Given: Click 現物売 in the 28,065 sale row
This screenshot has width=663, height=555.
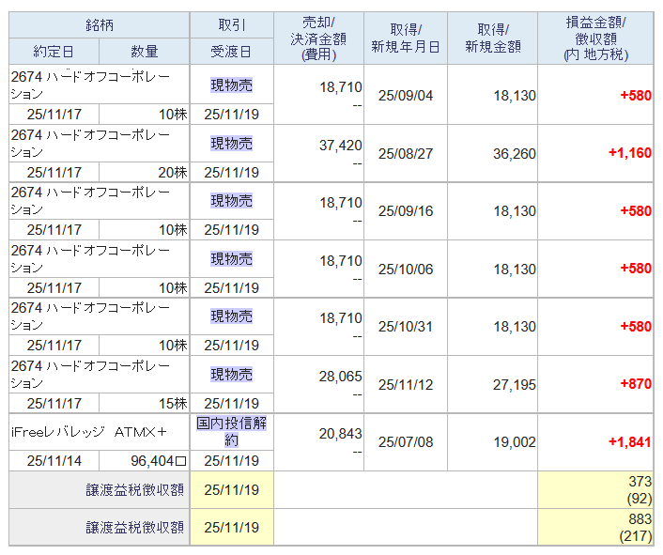Looking at the screenshot, I should pyautogui.click(x=232, y=375).
